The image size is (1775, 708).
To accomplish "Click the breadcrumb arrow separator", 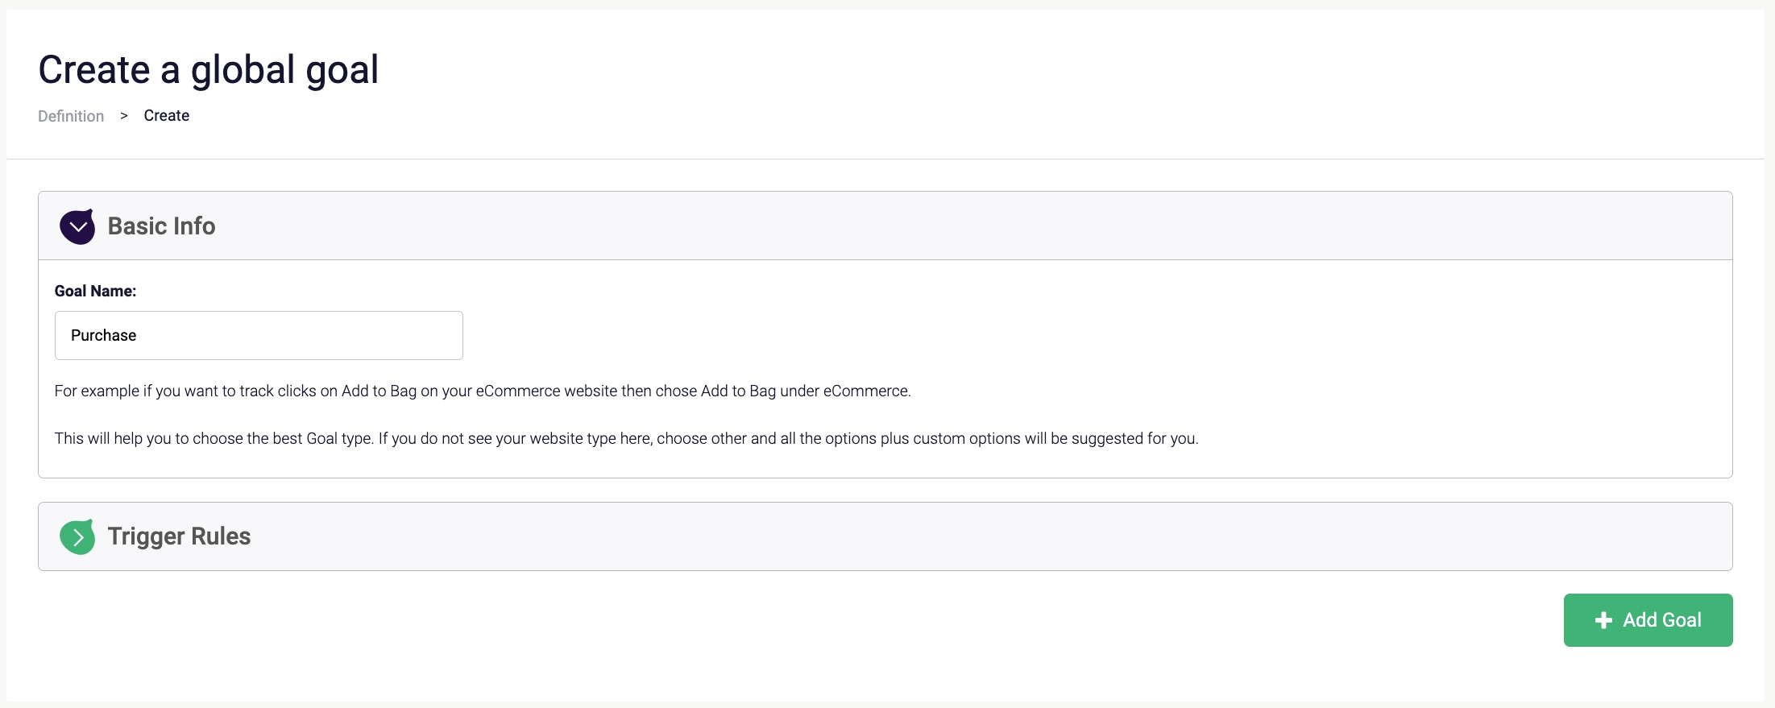I will (x=124, y=116).
